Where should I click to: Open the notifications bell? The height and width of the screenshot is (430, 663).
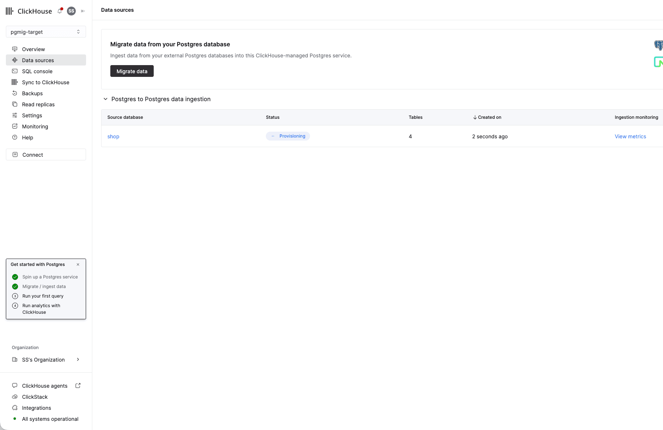coord(60,11)
